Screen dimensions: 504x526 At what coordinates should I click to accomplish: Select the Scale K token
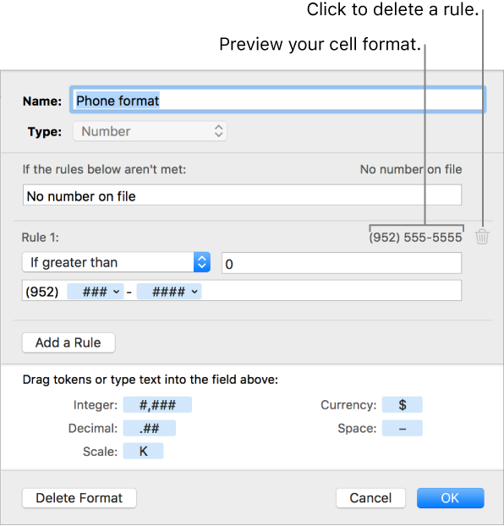click(143, 452)
